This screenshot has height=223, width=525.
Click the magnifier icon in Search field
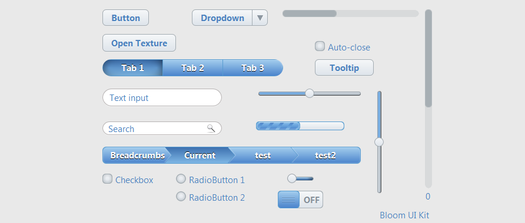[211, 128]
